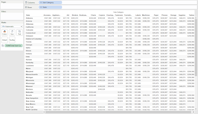Select the New Mexico row label
The width and height of the screenshot is (198, 114).
point(31,104)
